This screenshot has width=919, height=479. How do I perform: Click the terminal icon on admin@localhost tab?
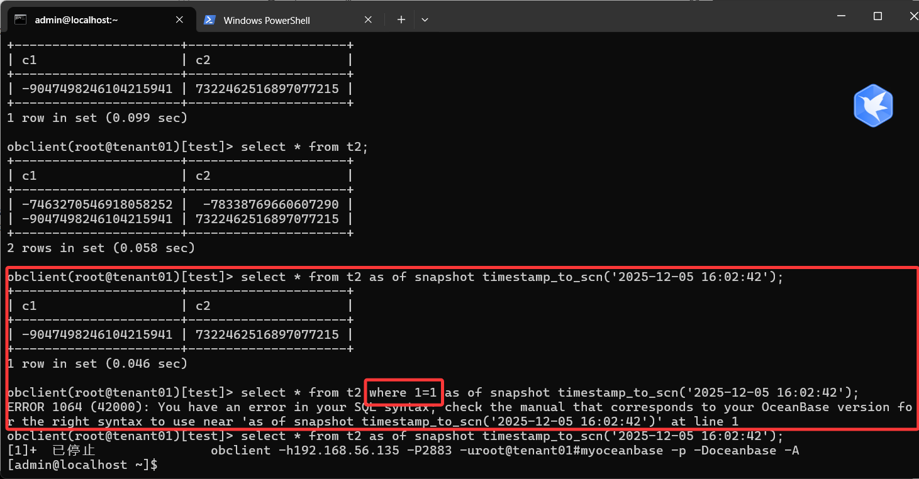pyautogui.click(x=21, y=19)
